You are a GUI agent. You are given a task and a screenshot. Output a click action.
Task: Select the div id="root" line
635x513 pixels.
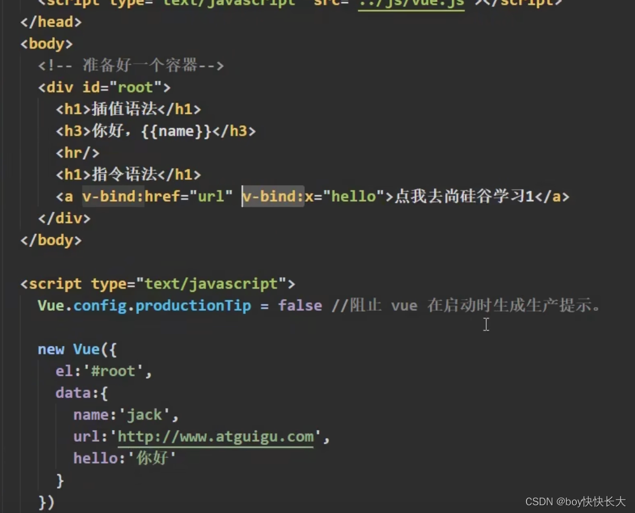point(104,87)
